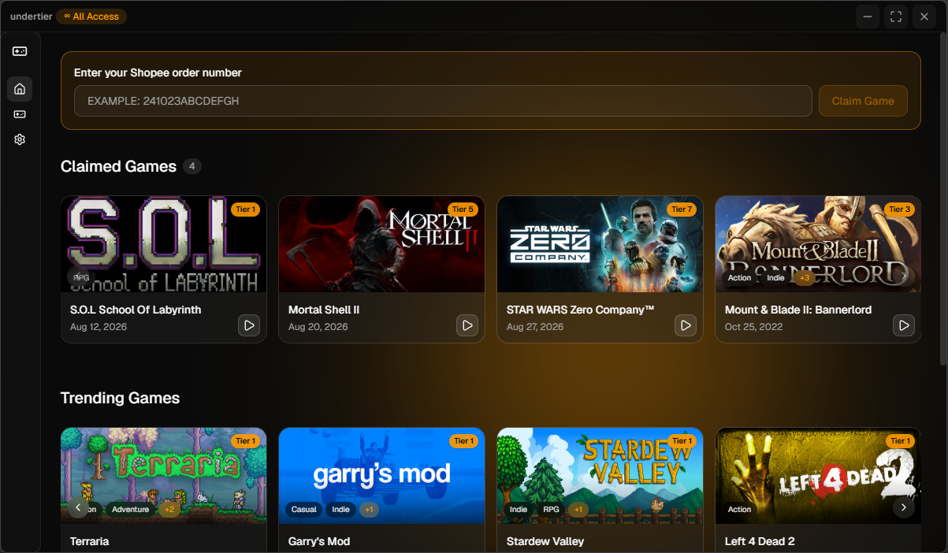Click the Claim Game button

[863, 101]
